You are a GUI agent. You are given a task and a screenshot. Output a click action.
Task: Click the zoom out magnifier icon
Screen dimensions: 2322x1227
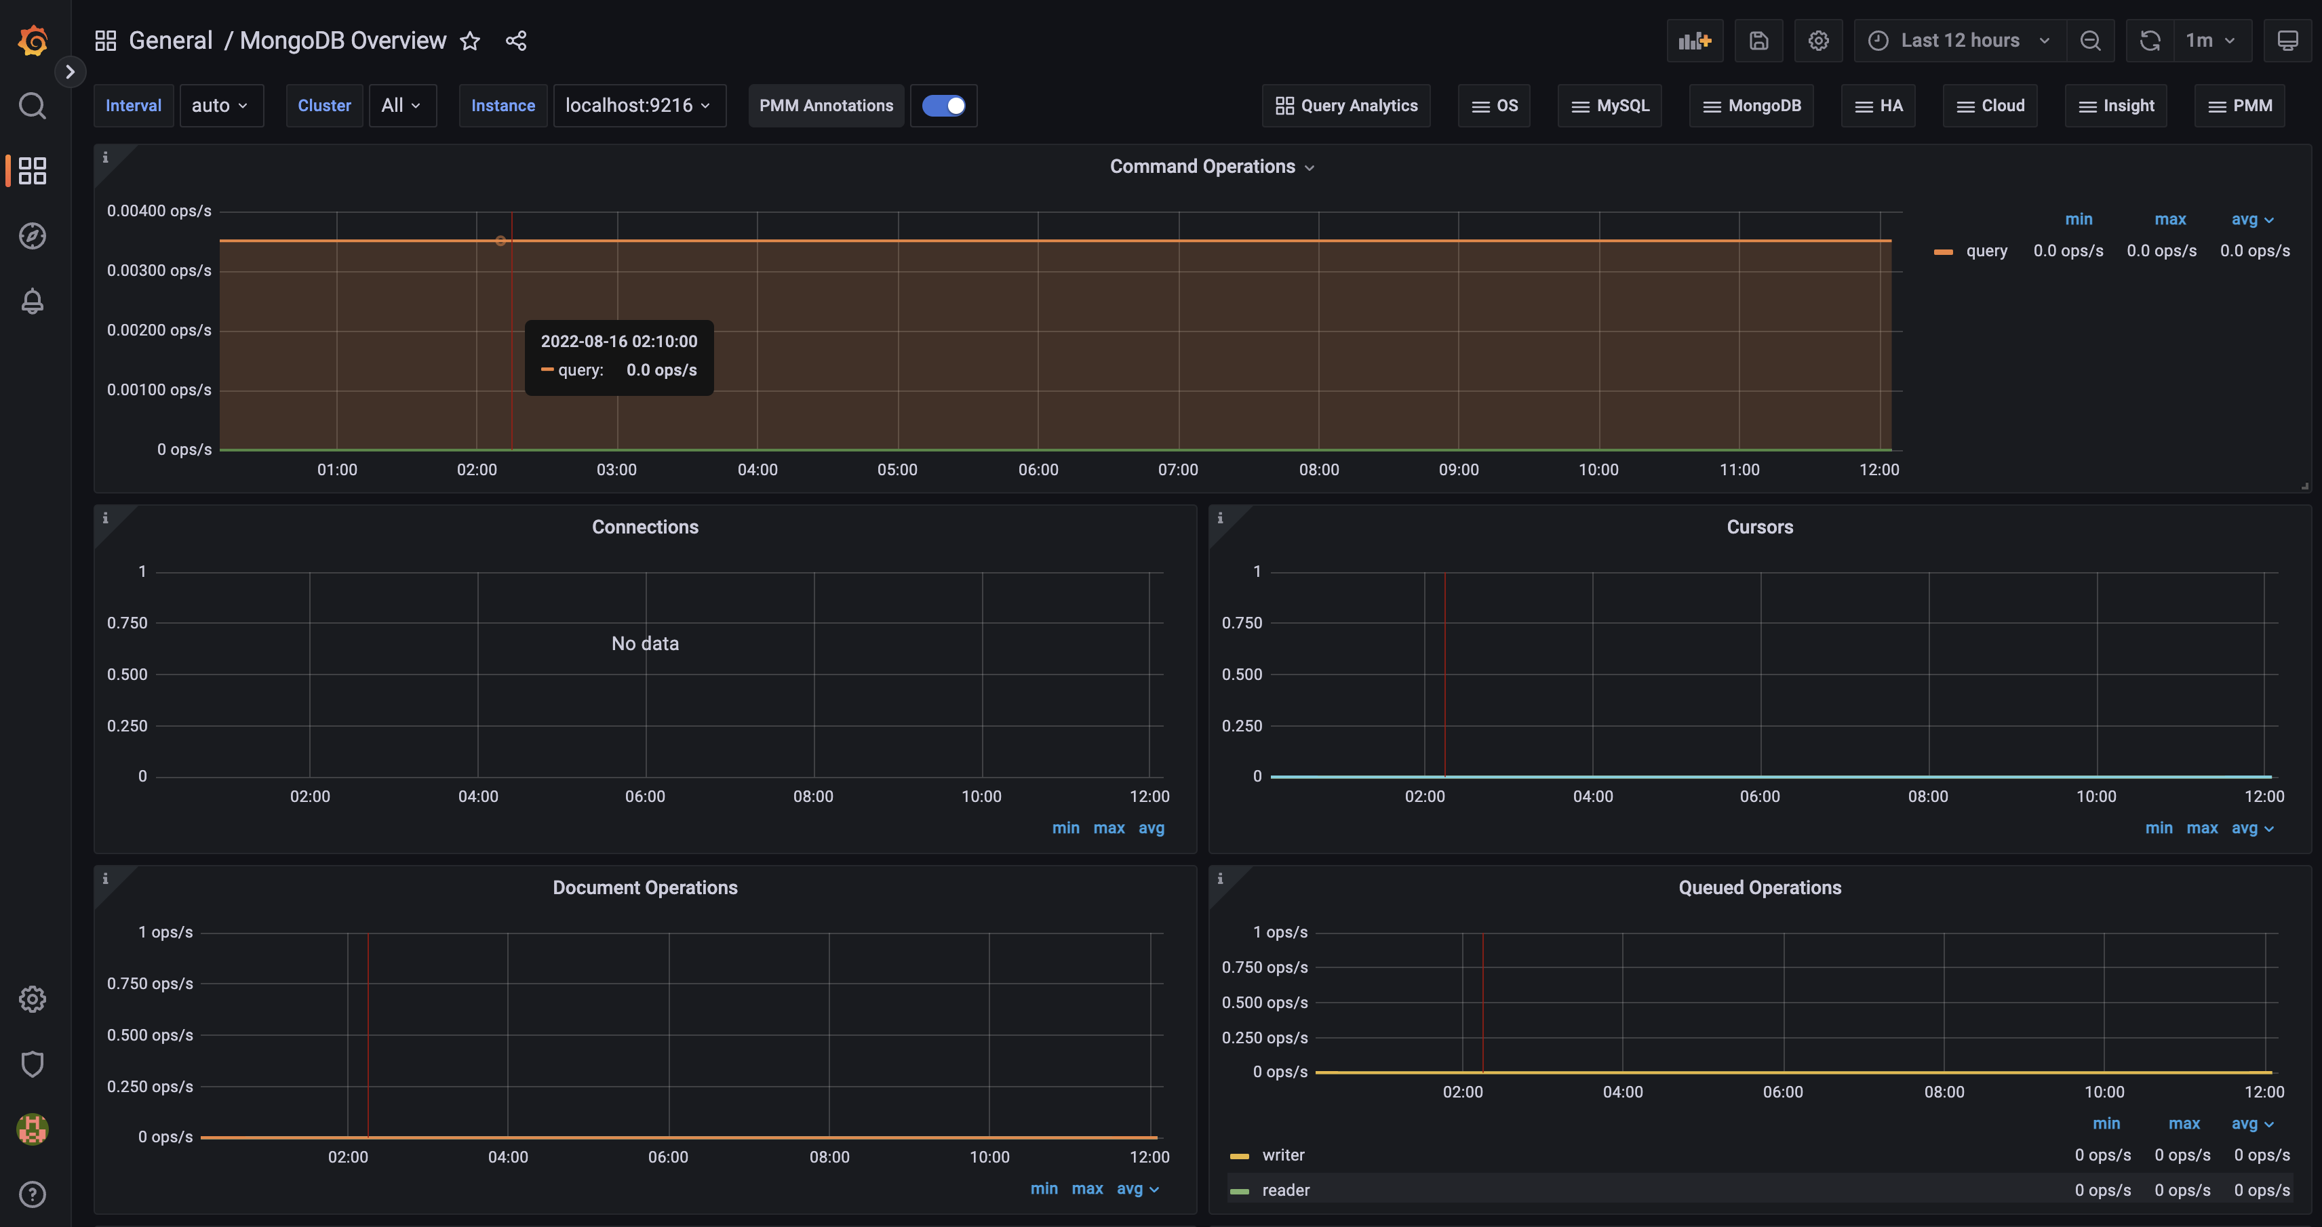click(x=2090, y=39)
